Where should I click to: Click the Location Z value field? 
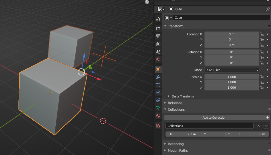232,45
